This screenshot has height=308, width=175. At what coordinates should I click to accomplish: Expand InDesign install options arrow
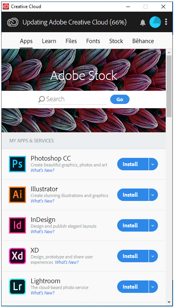click(153, 225)
